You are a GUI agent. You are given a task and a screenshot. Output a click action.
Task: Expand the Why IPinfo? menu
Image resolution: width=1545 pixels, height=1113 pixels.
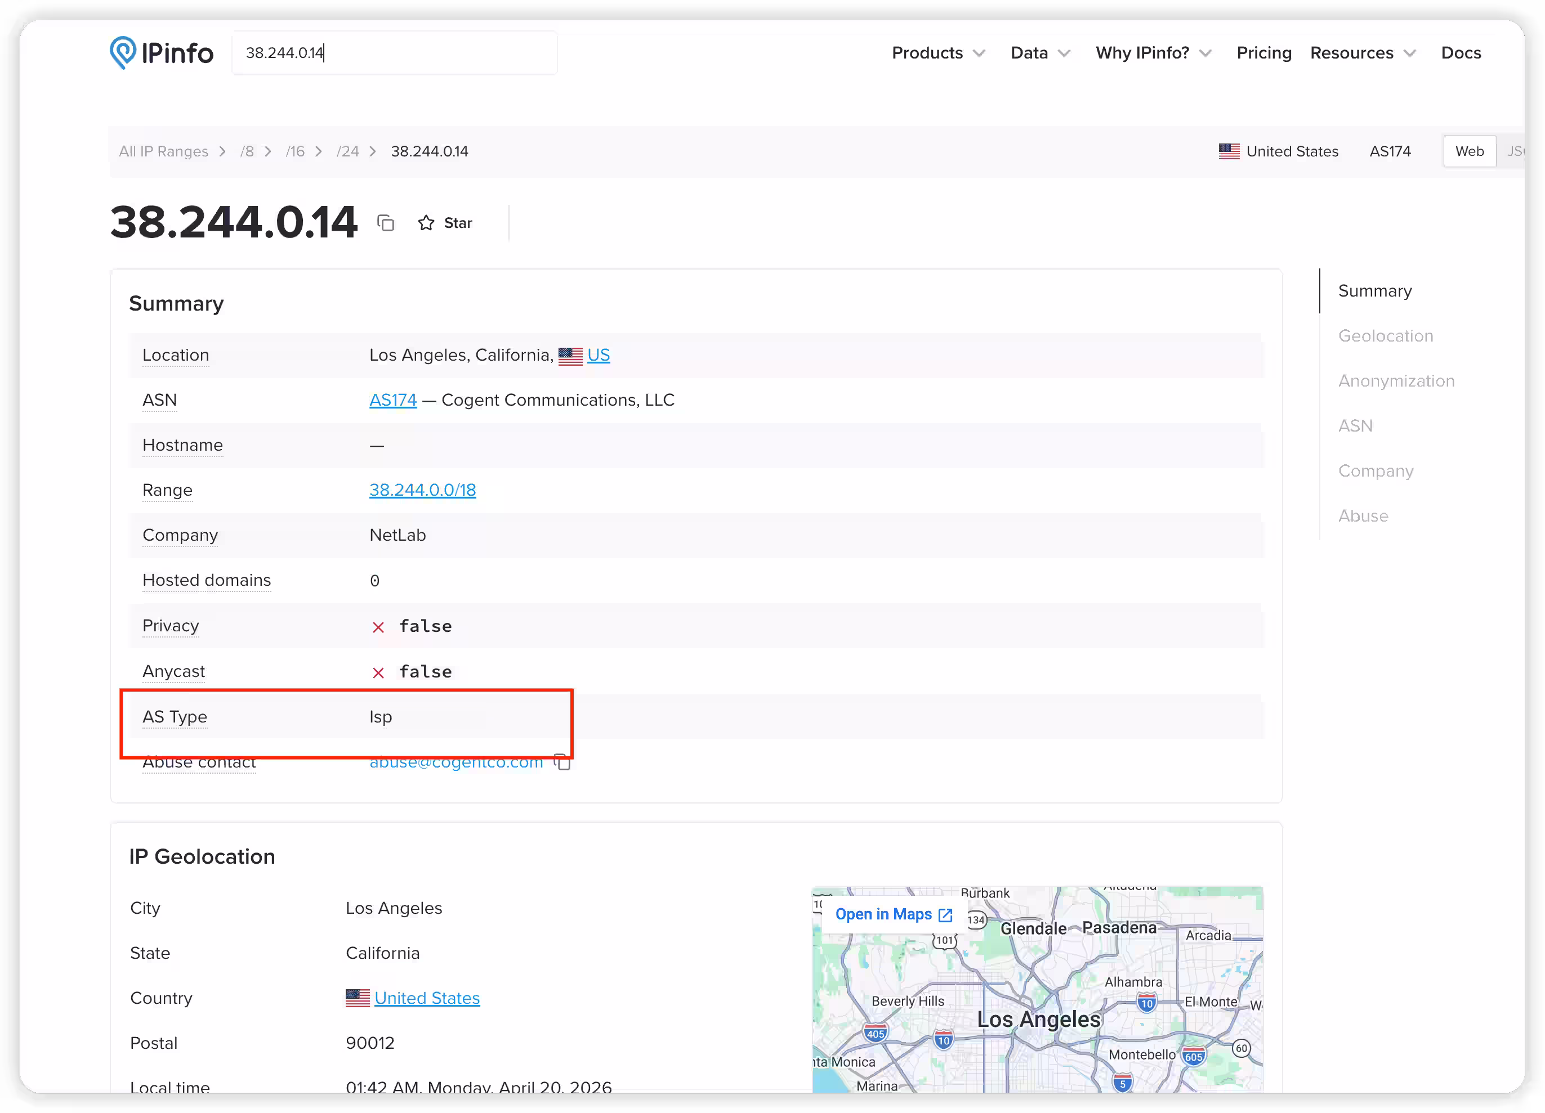pyautogui.click(x=1153, y=52)
